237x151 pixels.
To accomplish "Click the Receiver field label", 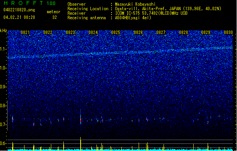I will point(76,13).
